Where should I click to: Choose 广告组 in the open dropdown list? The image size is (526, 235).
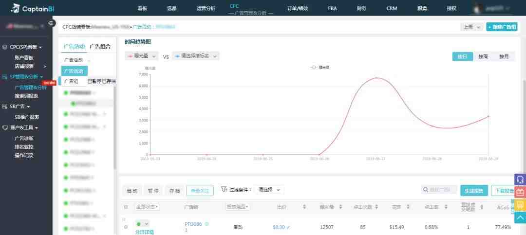tap(74, 81)
